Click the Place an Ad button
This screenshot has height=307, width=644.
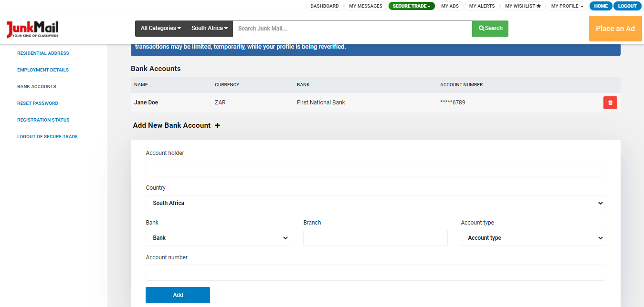click(x=615, y=29)
